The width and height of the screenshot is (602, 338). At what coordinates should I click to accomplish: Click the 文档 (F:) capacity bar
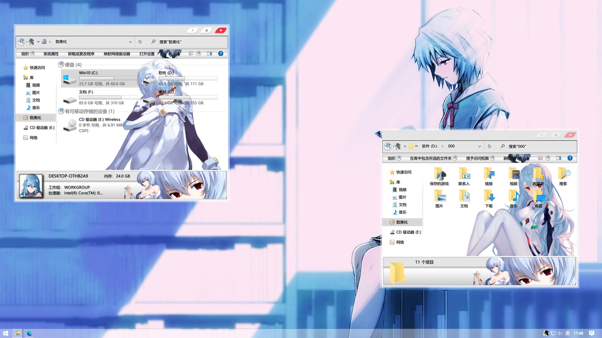click(108, 97)
